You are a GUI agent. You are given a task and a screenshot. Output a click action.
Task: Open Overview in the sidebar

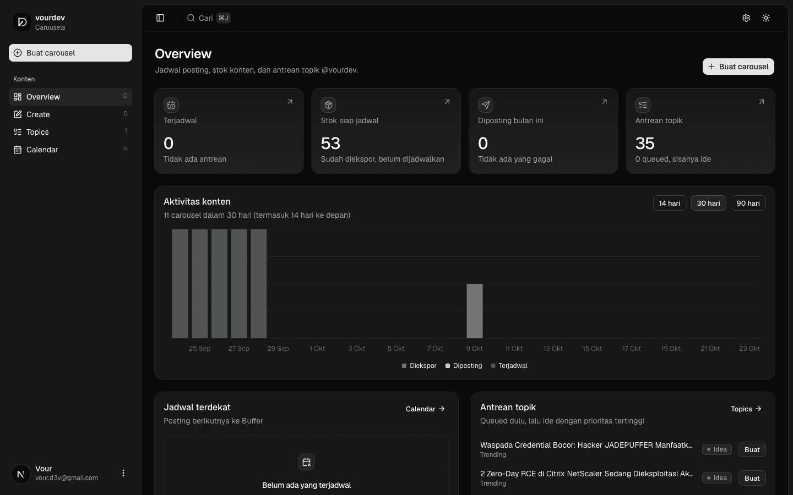pos(70,97)
